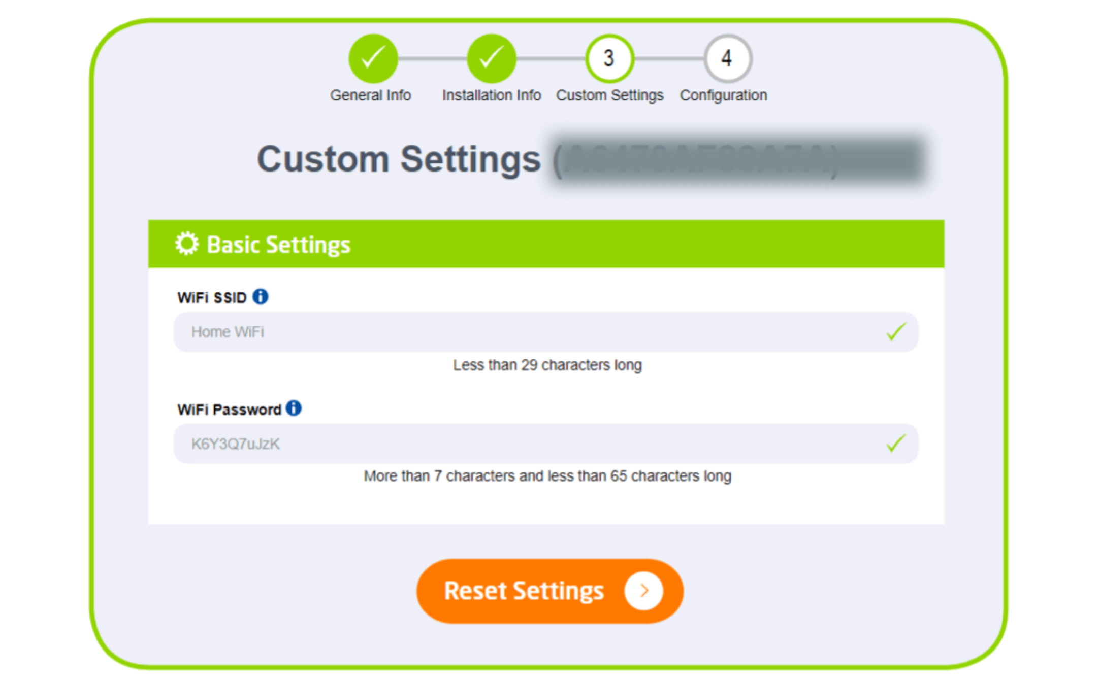
Task: Click the Installation Info green check icon
Action: point(492,58)
